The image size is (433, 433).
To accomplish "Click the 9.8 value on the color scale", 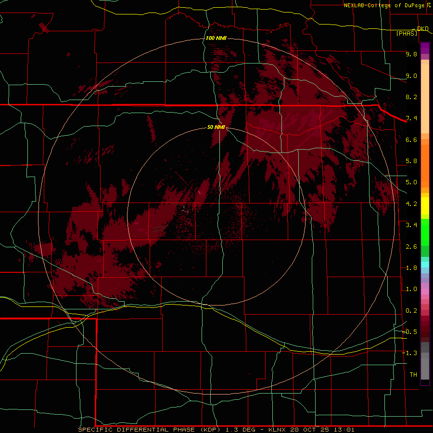I will coord(411,54).
